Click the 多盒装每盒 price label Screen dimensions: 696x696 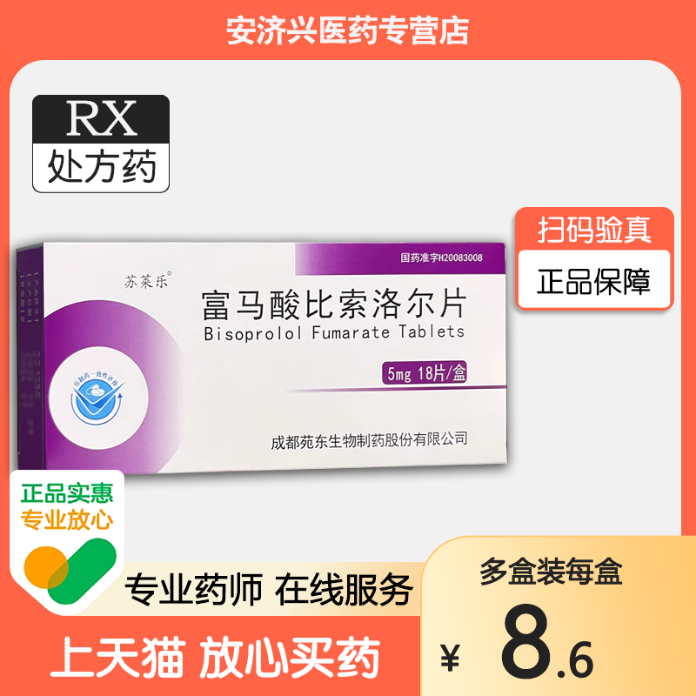[x=552, y=572]
